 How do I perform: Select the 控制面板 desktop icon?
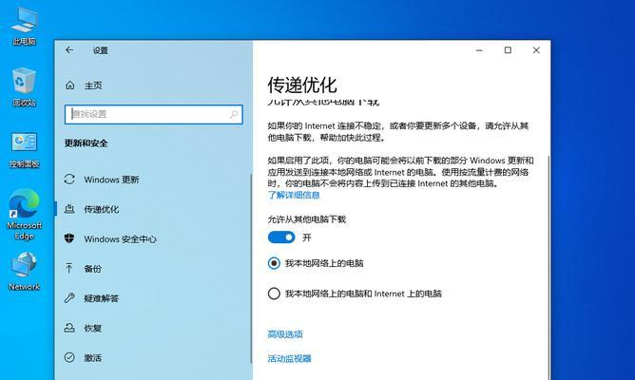click(24, 149)
